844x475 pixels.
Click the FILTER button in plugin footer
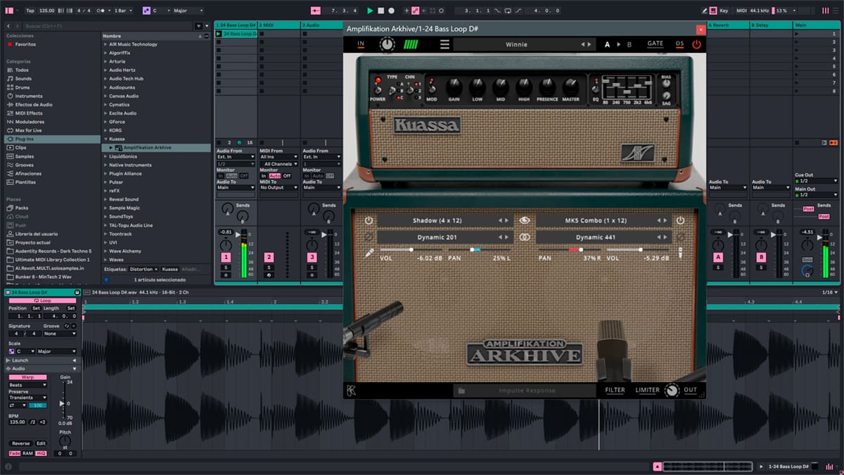pyautogui.click(x=615, y=390)
